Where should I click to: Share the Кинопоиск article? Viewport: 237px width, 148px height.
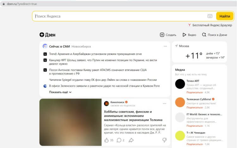point(131,140)
